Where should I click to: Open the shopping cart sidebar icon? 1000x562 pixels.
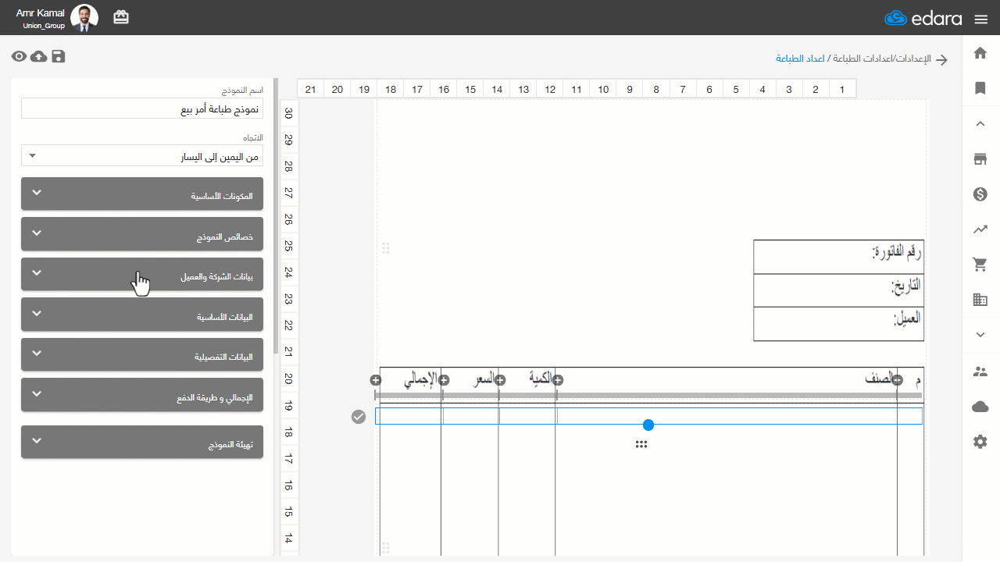pos(980,265)
